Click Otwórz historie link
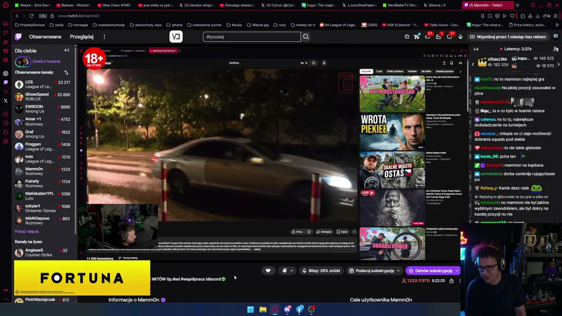This screenshot has height=316, width=562. 46,61
